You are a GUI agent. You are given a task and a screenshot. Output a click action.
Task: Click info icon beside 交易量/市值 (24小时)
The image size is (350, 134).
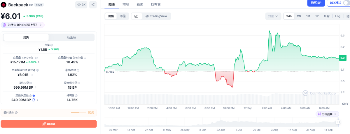point(85,58)
